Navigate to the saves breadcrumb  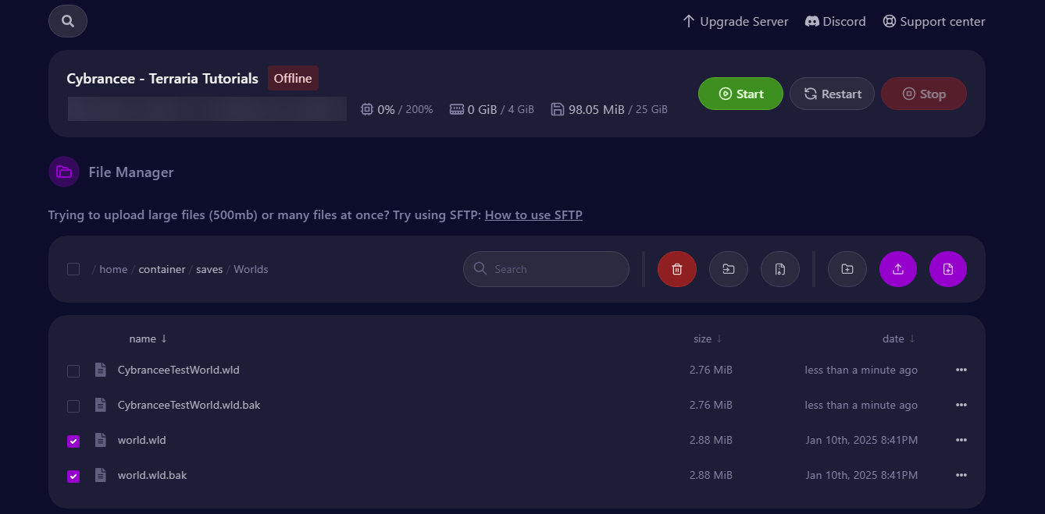[x=209, y=268]
